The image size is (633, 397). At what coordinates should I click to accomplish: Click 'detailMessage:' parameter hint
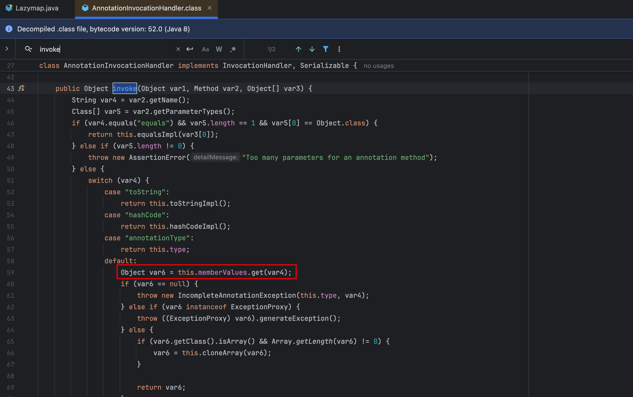(216, 157)
